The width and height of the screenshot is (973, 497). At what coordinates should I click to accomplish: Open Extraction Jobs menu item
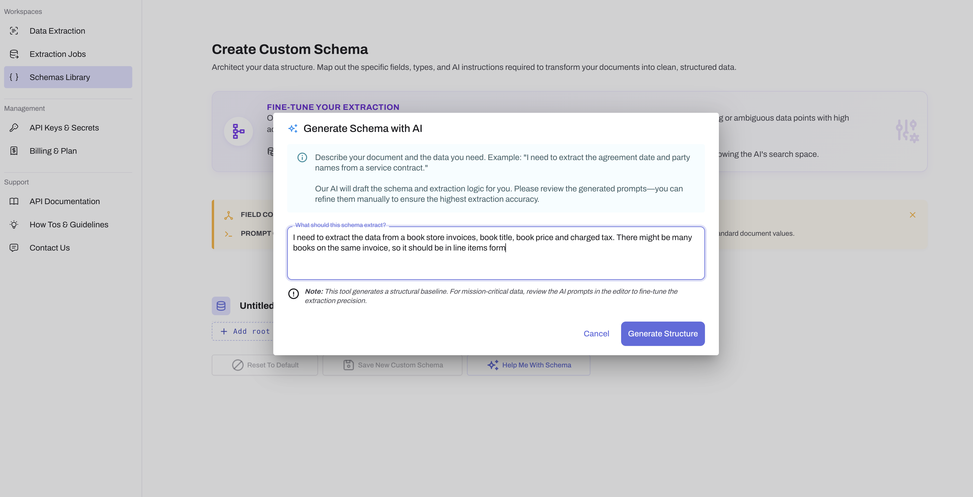(57, 54)
